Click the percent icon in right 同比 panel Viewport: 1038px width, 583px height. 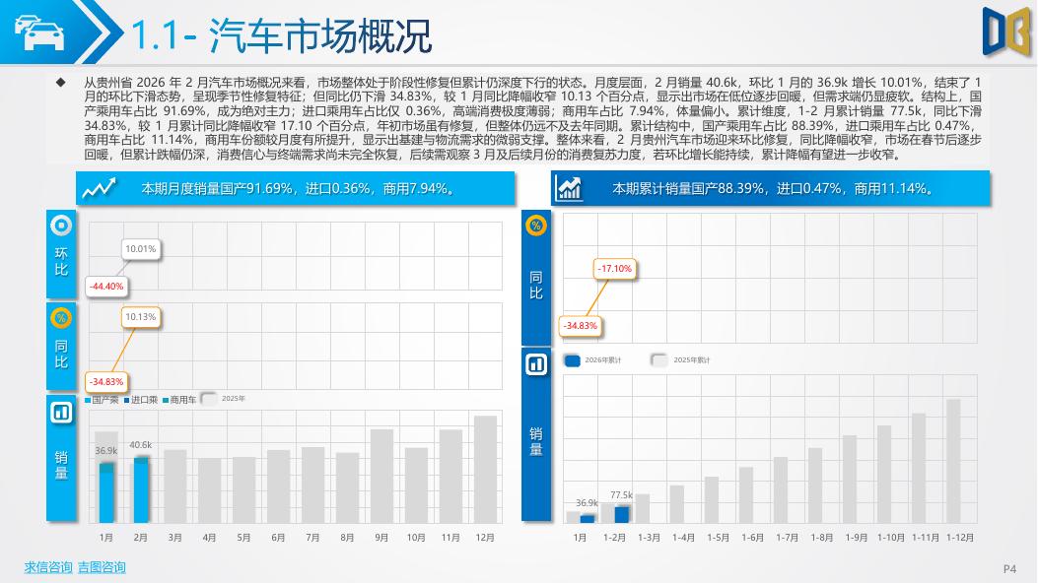click(535, 226)
